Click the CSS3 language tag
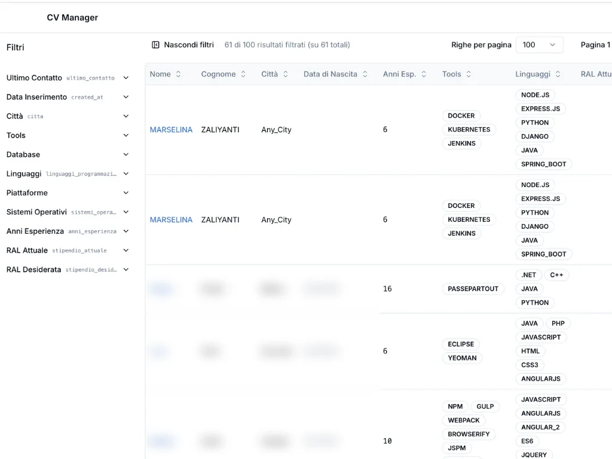The height and width of the screenshot is (459, 612). 530,365
